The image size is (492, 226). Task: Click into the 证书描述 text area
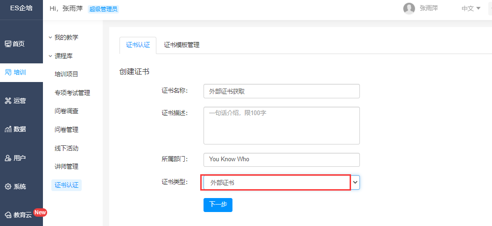281,125
